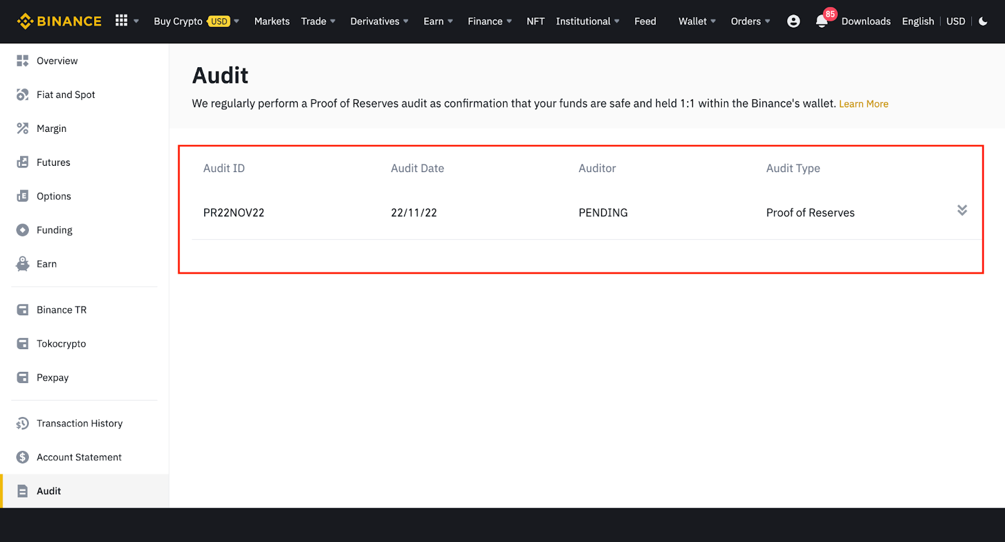View Transaction History
The width and height of the screenshot is (1005, 542).
(x=80, y=424)
